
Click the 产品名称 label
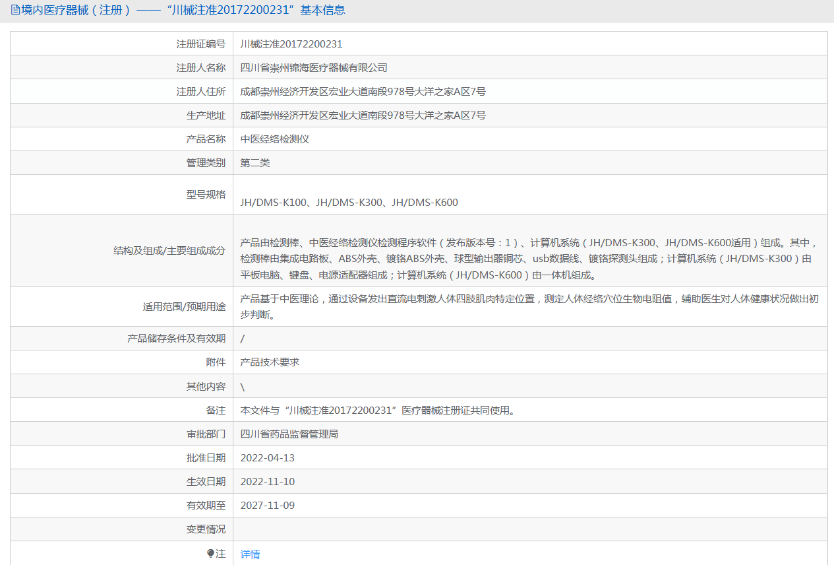point(206,139)
